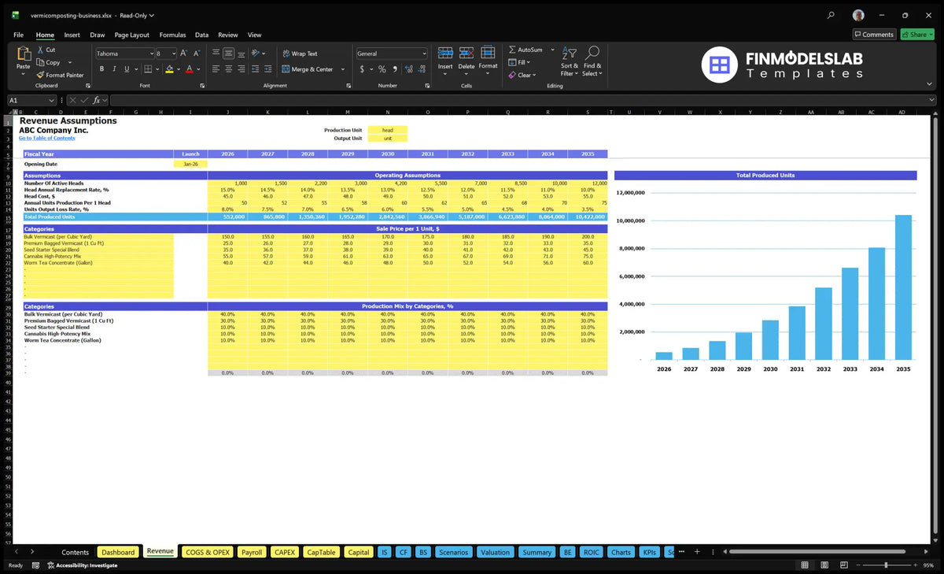Open the Dashboard sheet tab
The image size is (944, 574).
tap(118, 552)
